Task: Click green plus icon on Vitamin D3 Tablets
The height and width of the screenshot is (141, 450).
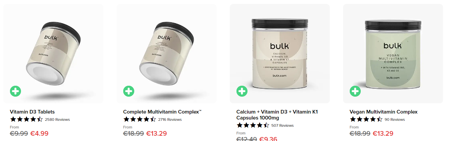Action: tap(16, 91)
